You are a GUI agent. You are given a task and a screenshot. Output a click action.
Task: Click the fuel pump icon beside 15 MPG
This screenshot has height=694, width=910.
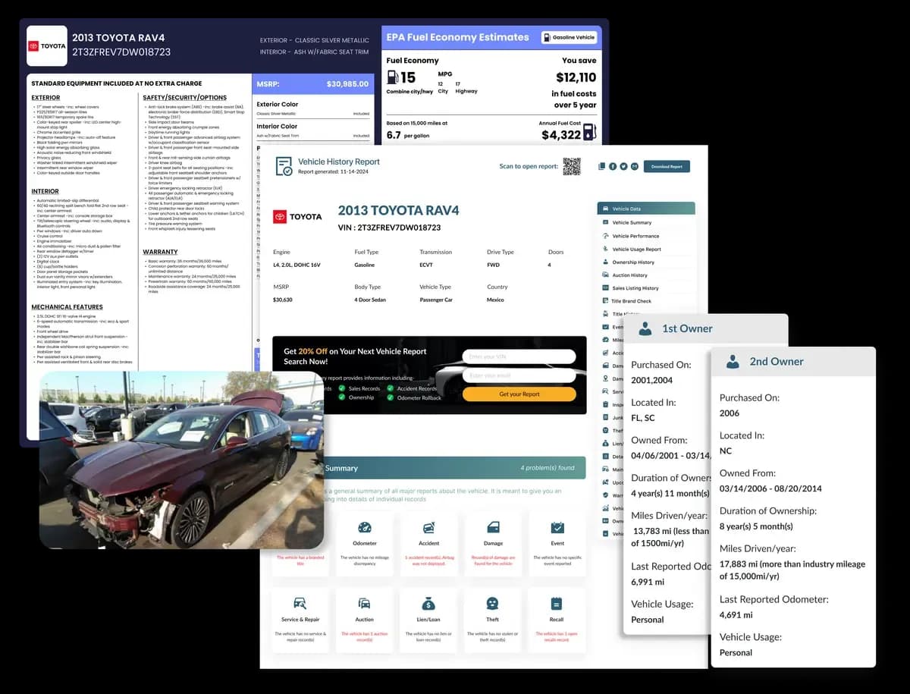[392, 77]
